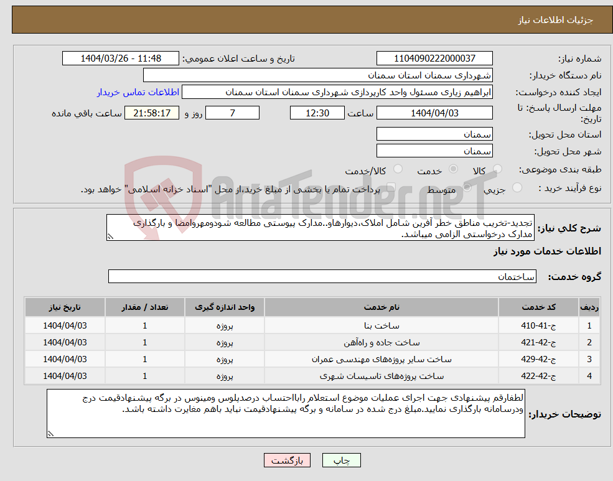Click the remaining time counter 21:58:17
The image size is (613, 481).
(152, 113)
